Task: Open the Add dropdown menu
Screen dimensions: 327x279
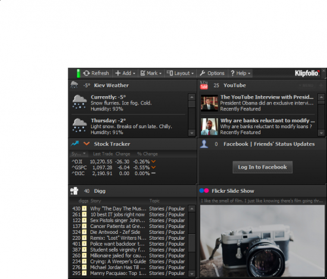Action: point(125,73)
